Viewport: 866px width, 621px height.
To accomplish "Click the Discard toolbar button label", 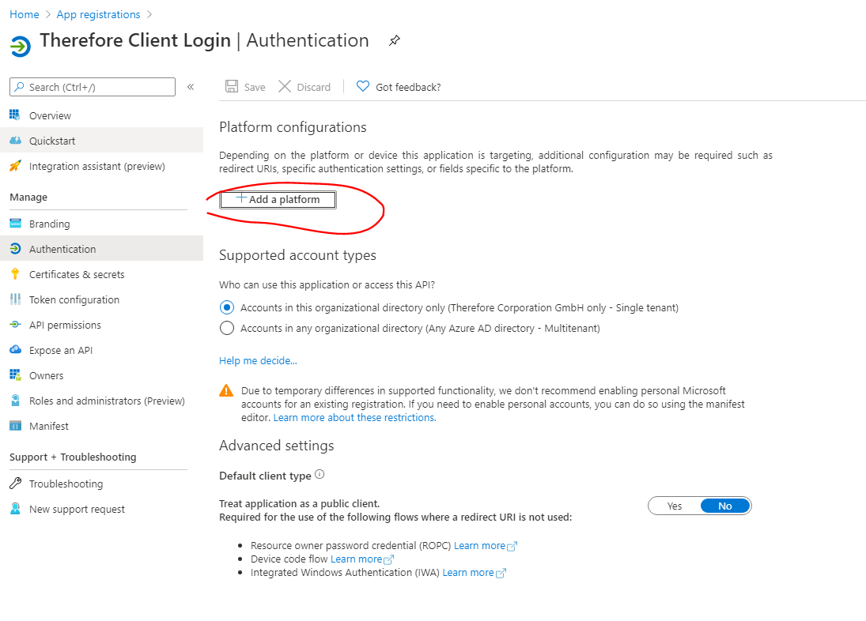I will (x=314, y=87).
